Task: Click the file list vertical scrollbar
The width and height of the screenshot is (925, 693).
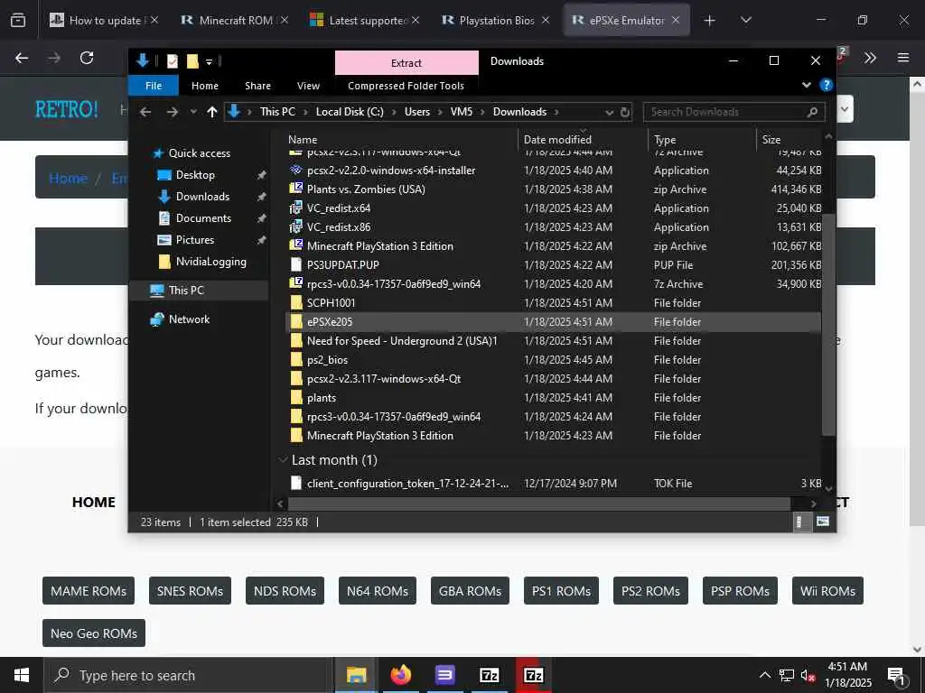Action: tap(828, 324)
